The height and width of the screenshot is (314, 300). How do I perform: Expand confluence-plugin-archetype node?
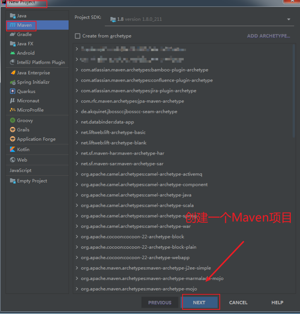77,80
